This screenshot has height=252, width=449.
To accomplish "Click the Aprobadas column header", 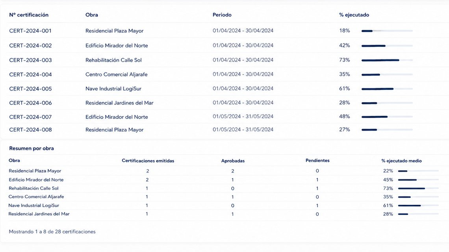I will (x=233, y=161).
